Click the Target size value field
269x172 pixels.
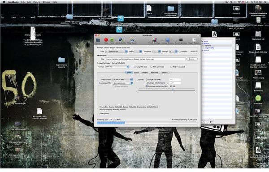(175, 79)
